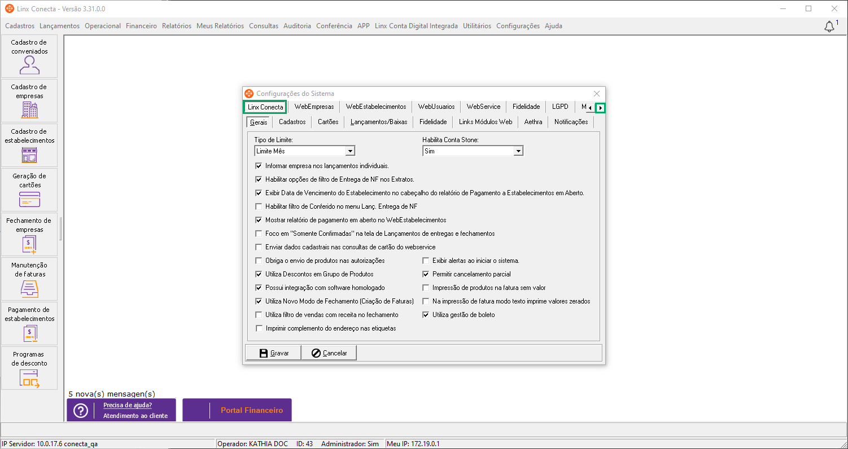The width and height of the screenshot is (848, 449).
Task: Close the Configurações do Sistema dialog
Action: point(597,94)
